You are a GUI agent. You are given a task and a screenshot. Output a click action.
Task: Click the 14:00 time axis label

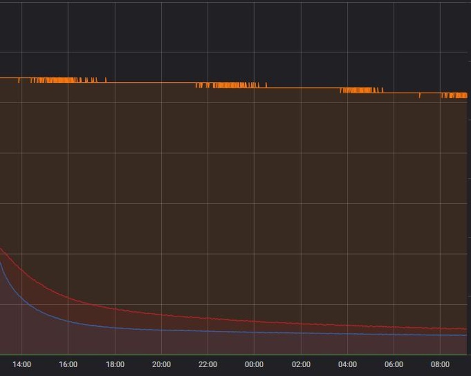click(x=22, y=364)
